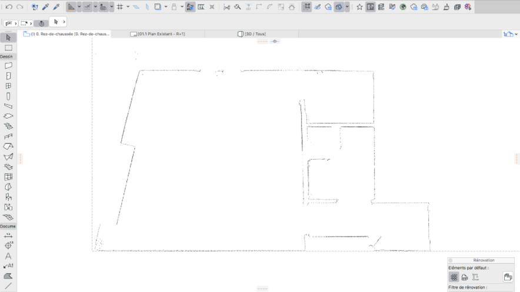Select the Zone tool

point(8,207)
